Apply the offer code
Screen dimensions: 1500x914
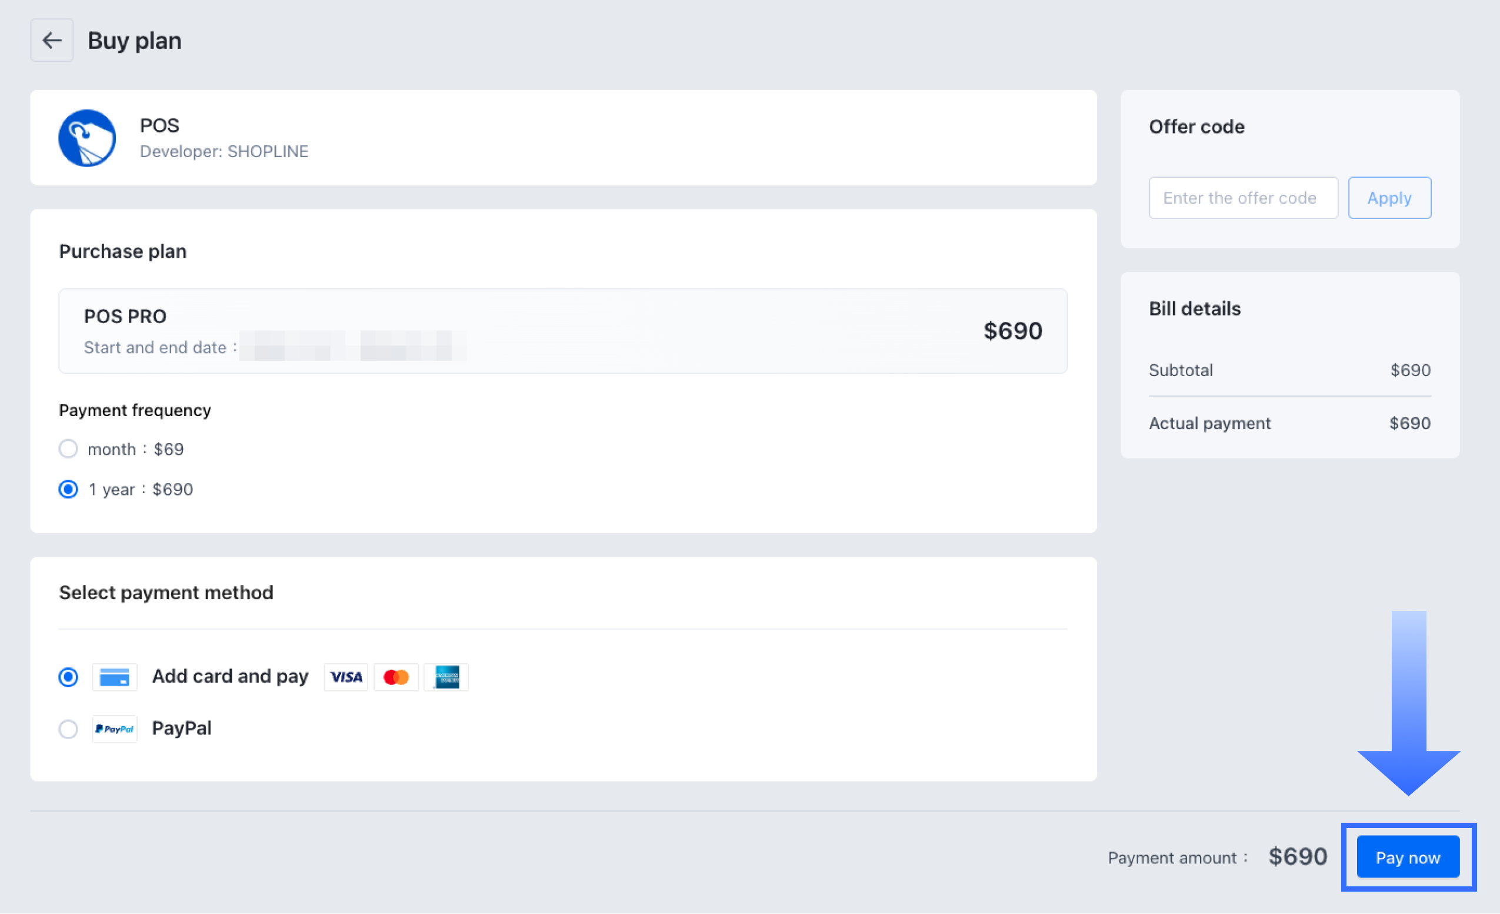[1389, 198]
